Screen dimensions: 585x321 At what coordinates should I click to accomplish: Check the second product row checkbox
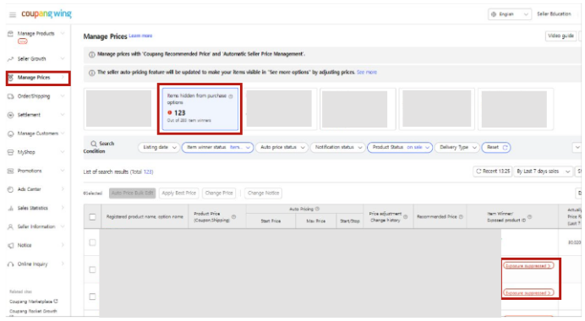[x=92, y=269]
